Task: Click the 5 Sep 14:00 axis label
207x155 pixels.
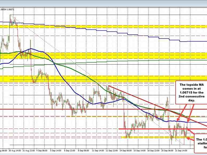Action: 56,150
